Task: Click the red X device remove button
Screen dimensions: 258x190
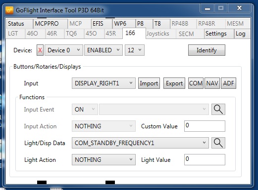Action: (40, 50)
